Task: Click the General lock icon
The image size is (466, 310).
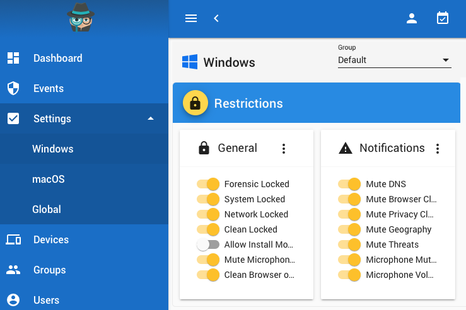Action: click(204, 148)
